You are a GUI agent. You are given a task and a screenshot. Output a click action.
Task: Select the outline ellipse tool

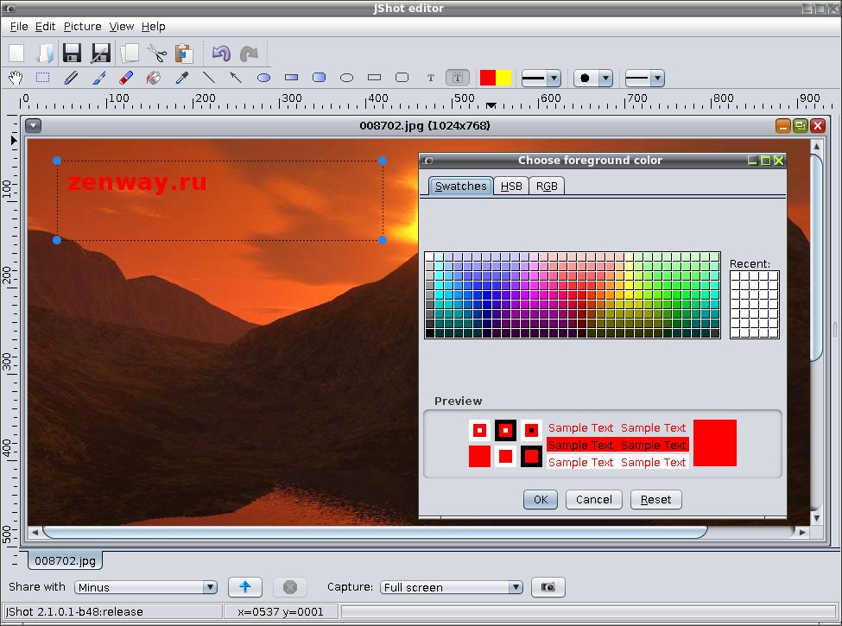tap(347, 78)
